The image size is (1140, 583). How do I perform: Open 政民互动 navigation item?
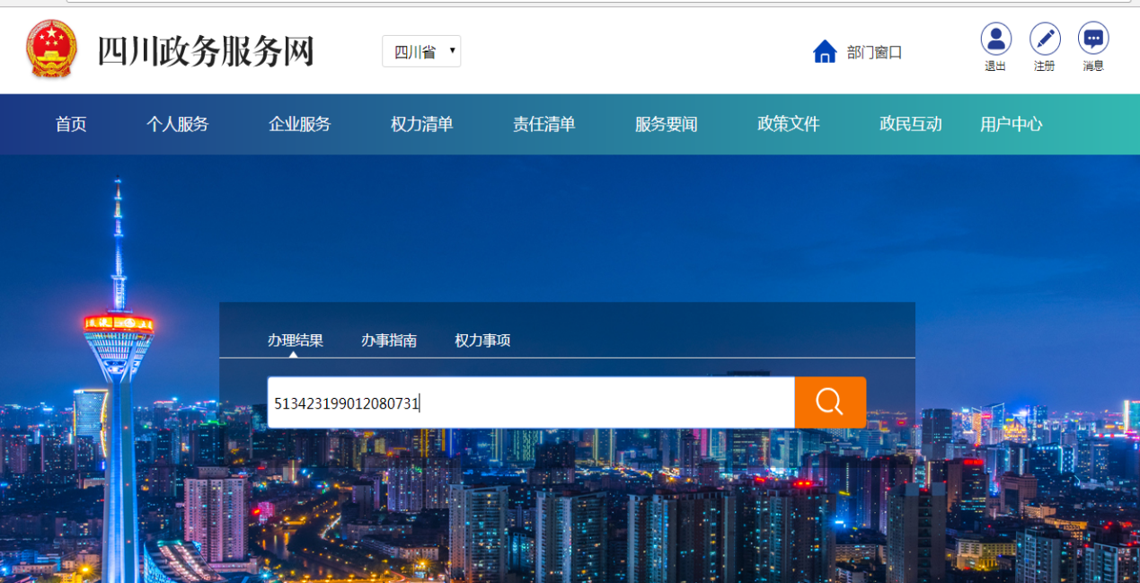pyautogui.click(x=911, y=124)
